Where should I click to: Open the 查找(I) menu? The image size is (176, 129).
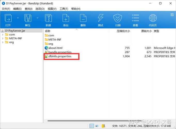click(x=28, y=9)
